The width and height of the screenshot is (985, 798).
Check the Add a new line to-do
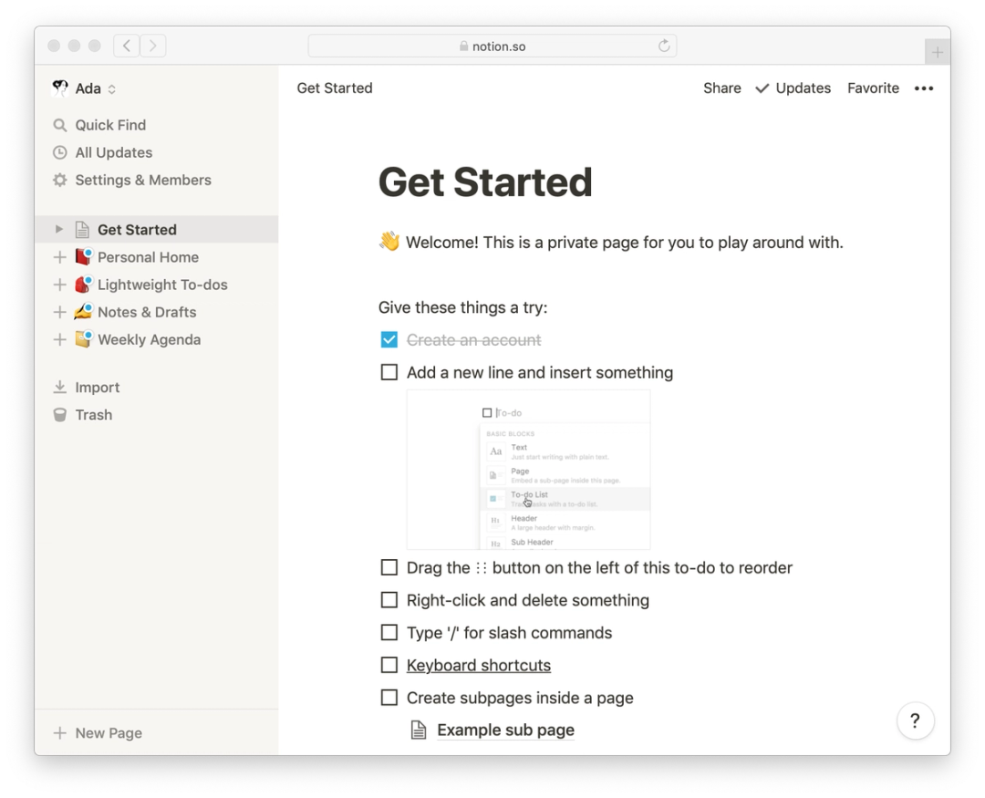click(x=389, y=372)
